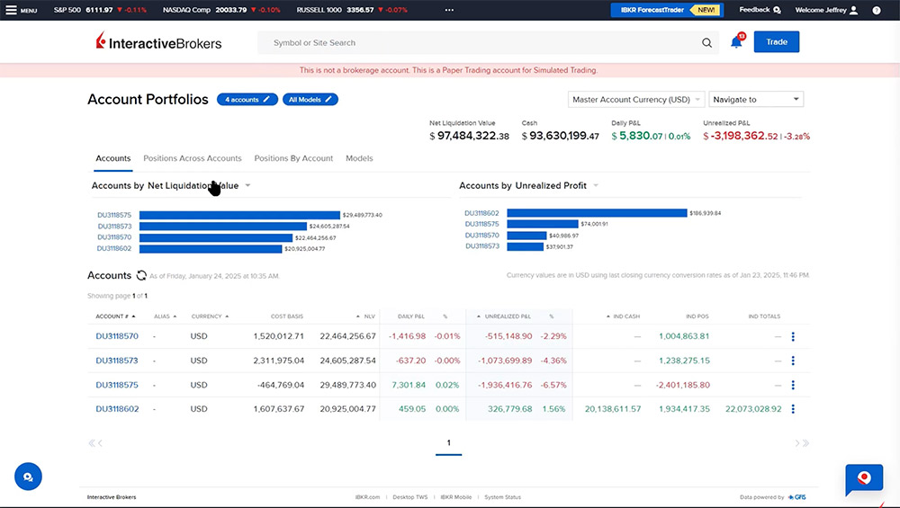The width and height of the screenshot is (900, 508).
Task: Click Net Liquidation Value total 97,484,322.38
Action: (x=470, y=136)
